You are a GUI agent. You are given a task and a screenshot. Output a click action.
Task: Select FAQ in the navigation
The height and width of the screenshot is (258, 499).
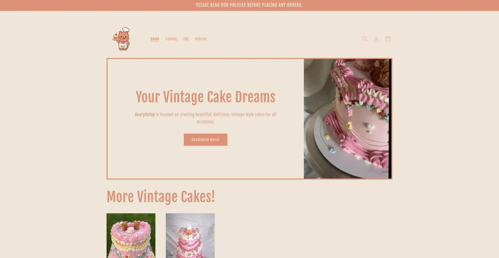pyautogui.click(x=186, y=39)
